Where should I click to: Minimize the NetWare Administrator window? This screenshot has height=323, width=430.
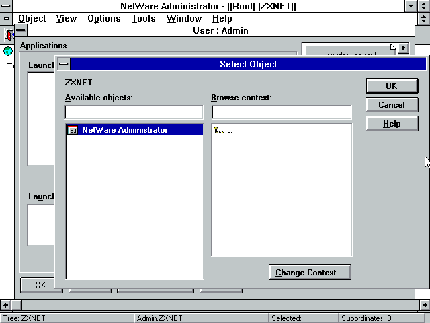click(411, 6)
